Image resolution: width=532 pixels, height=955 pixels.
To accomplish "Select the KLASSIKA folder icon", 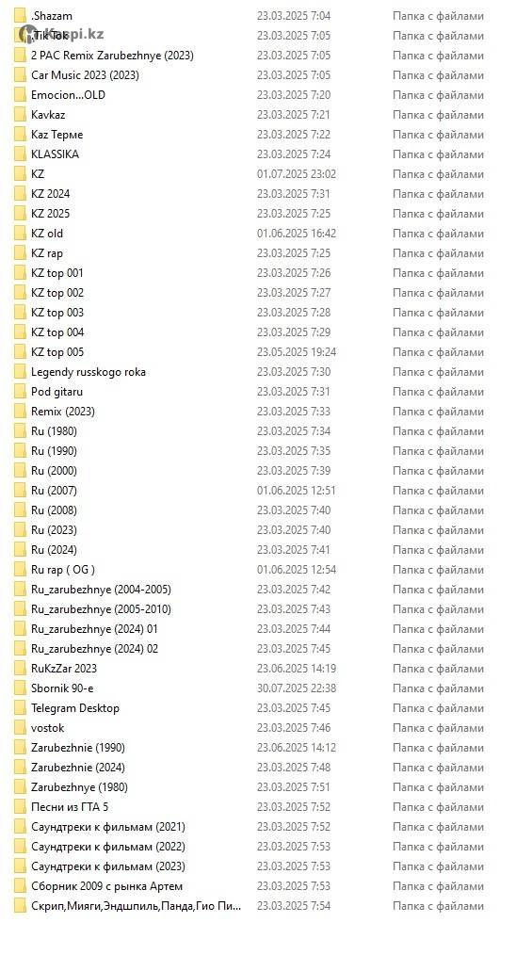I will pos(20,154).
